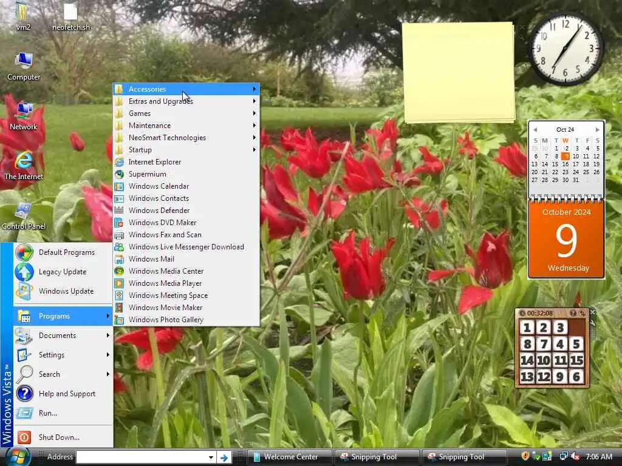Viewport: 622px width, 466px height.
Task: Launch Windows DVD Maker
Action: pyautogui.click(x=186, y=223)
